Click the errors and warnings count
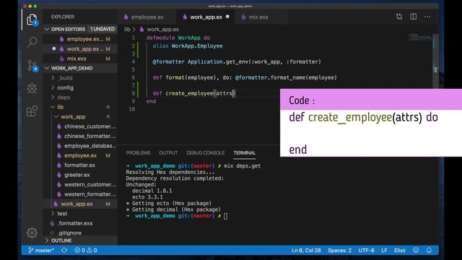Viewport: 462px width, 260px height. click(86, 251)
